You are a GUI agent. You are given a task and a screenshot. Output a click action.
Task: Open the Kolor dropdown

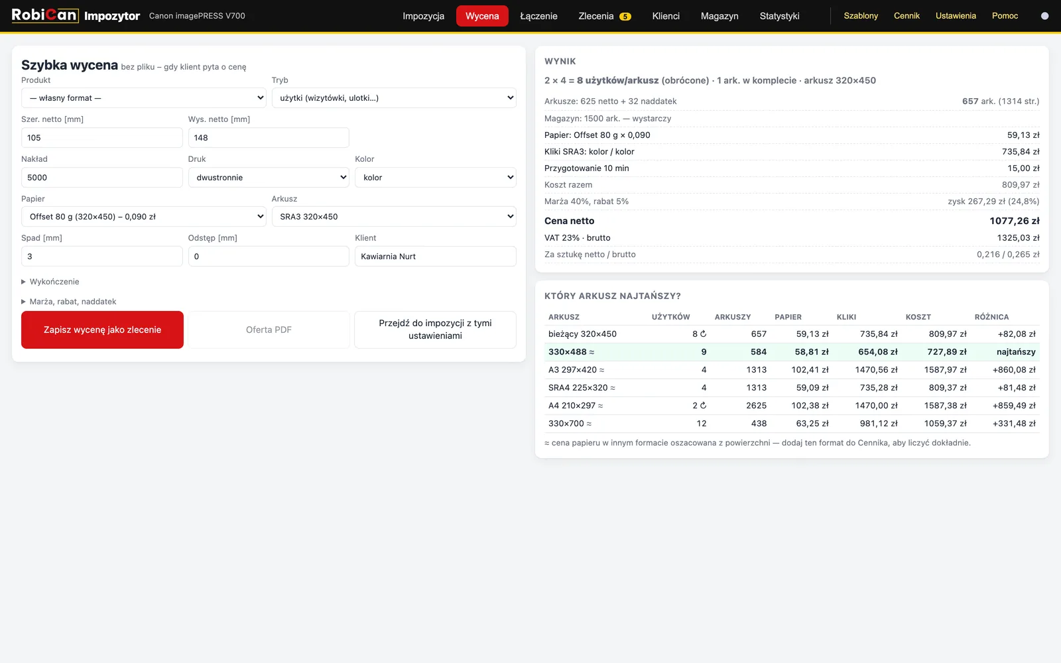tap(436, 178)
